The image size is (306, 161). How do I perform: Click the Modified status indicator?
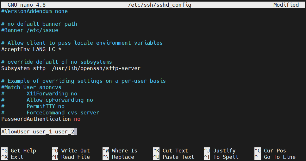coord(286,5)
